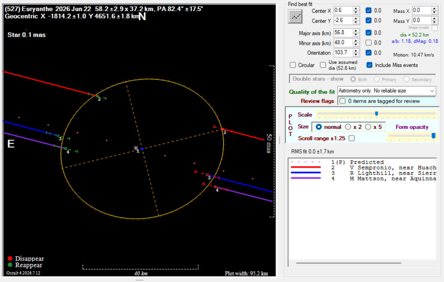444x282 pixels.
Task: Enable Use assumed dia checkbox
Action: pyautogui.click(x=323, y=65)
